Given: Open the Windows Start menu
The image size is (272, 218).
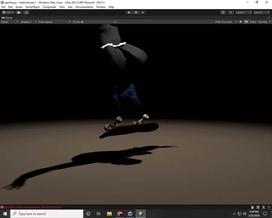Looking at the screenshot, I should [x=5, y=214].
